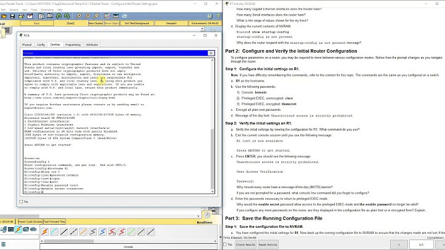Select the red Serial DTE cable
445x250 pixels.
122,232
